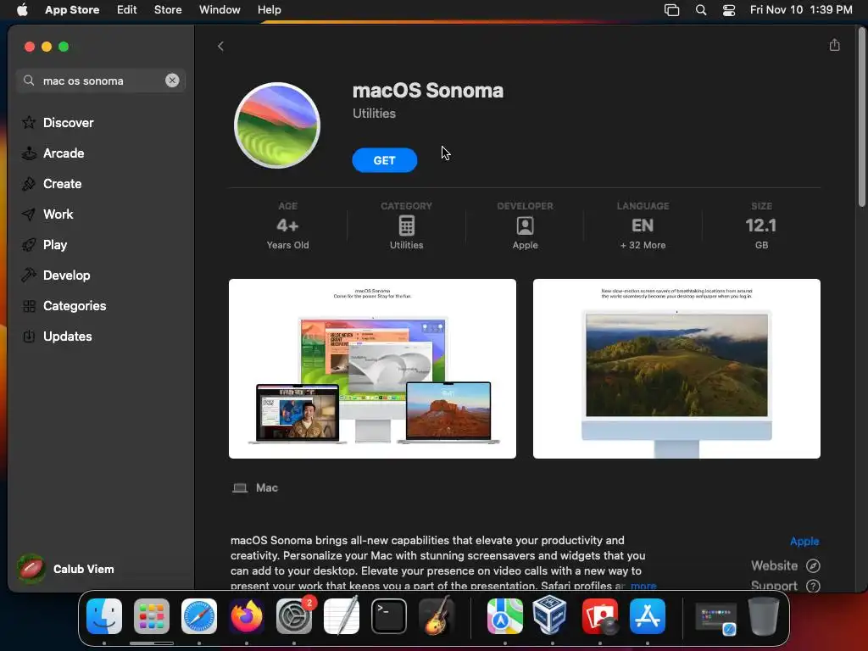Click the 4+ age rating

point(287,225)
